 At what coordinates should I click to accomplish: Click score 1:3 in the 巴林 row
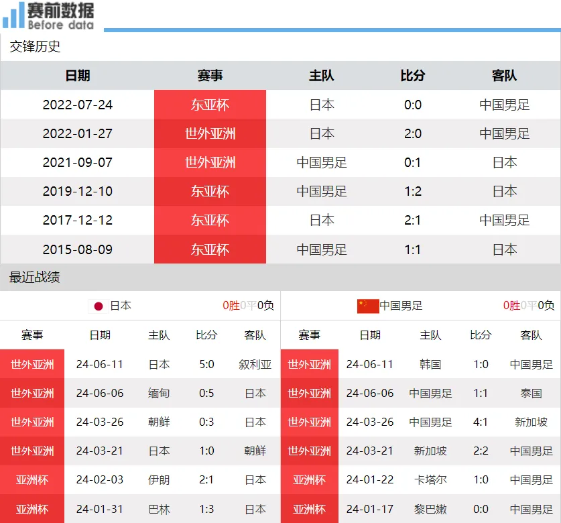coord(206,509)
